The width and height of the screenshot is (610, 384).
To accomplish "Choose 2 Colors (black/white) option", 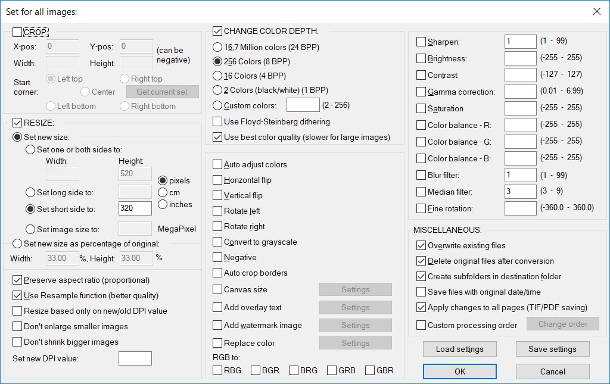I will pyautogui.click(x=218, y=90).
